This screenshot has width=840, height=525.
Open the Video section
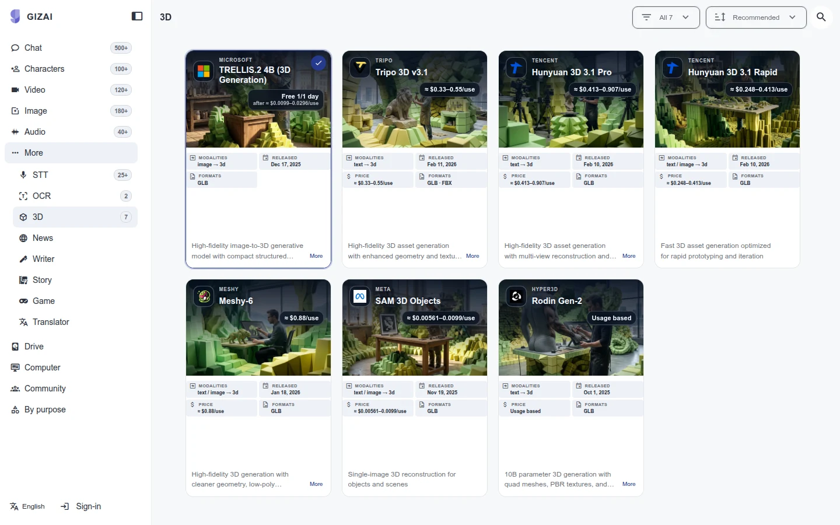tap(71, 90)
